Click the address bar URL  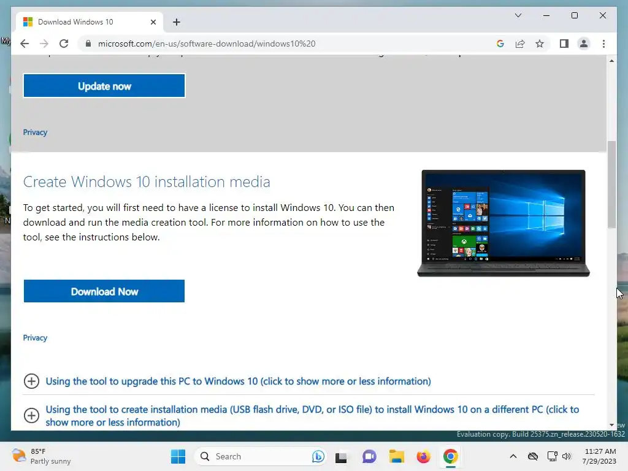pos(207,44)
